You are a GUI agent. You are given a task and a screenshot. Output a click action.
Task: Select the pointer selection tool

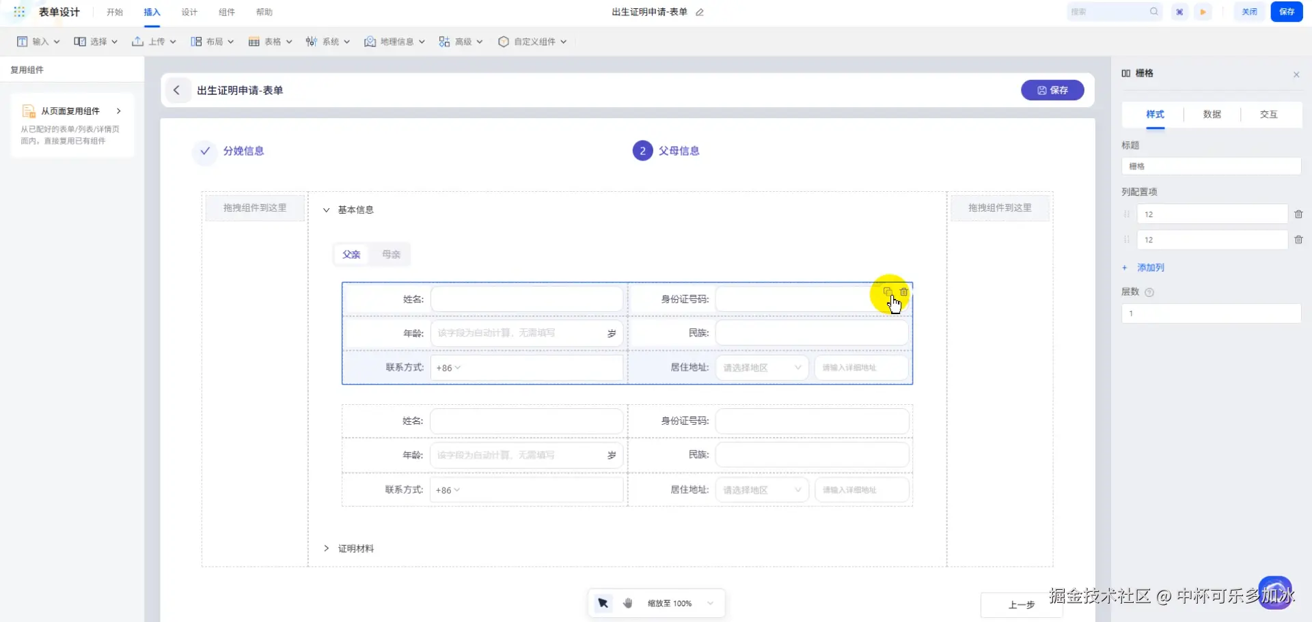coord(603,603)
